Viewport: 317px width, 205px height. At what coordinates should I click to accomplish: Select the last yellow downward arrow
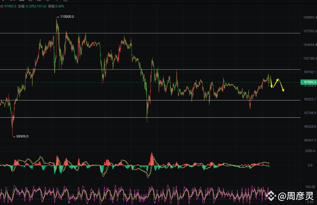click(x=281, y=85)
